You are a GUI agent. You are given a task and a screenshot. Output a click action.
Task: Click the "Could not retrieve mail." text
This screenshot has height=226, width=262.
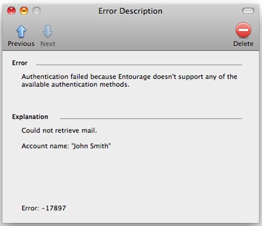click(x=59, y=130)
